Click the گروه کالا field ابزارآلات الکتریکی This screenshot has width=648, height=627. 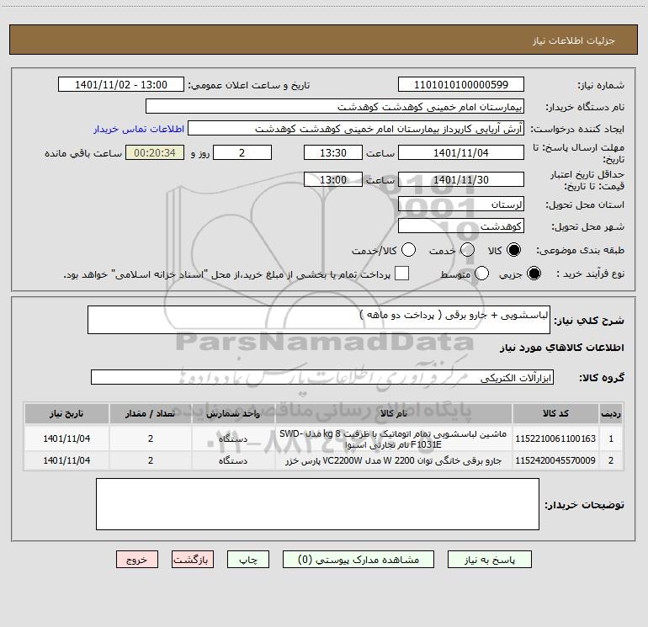click(322, 377)
